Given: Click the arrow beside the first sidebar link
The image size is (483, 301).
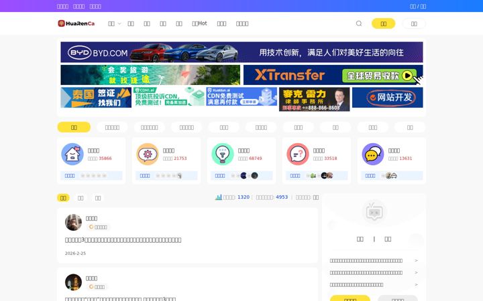Looking at the screenshot, I should point(416,260).
